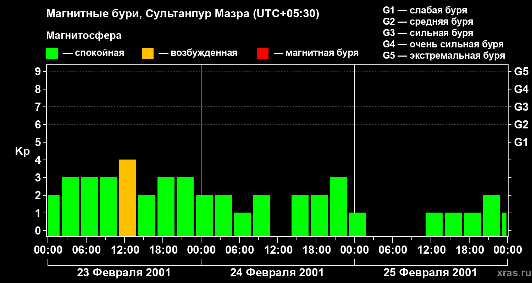This screenshot has height=283, width=532.
Task: Click the Kp 1 bar at 06:00, 24 February
Action: 243,225
